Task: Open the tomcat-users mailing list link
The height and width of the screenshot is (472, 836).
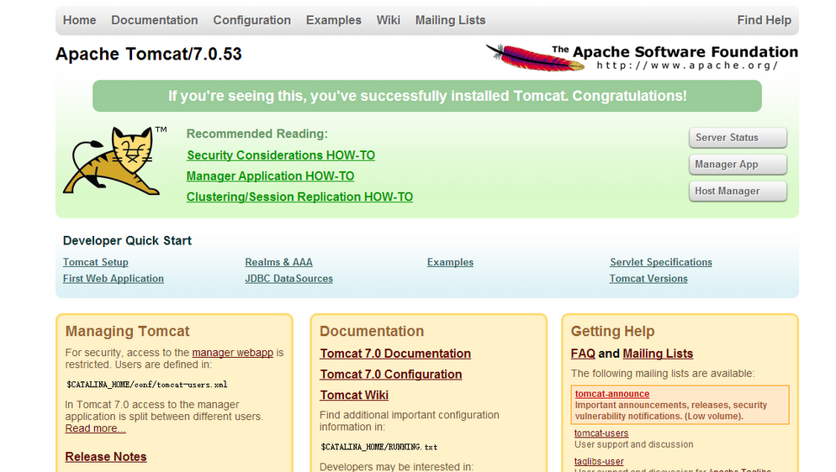Action: tap(601, 433)
